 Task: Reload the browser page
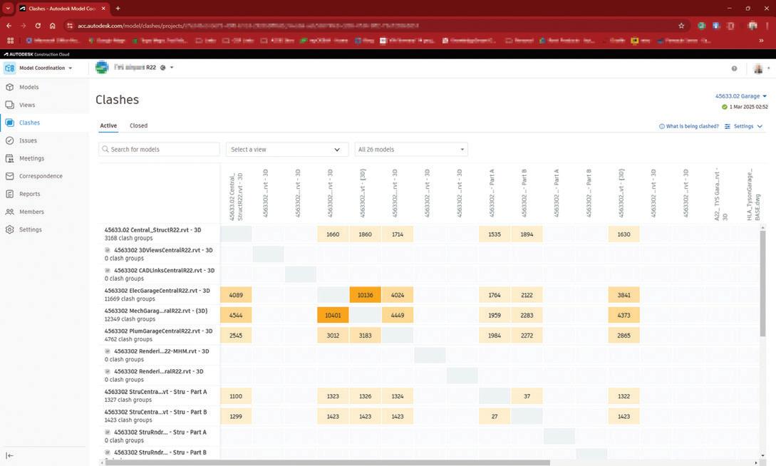(x=38, y=25)
